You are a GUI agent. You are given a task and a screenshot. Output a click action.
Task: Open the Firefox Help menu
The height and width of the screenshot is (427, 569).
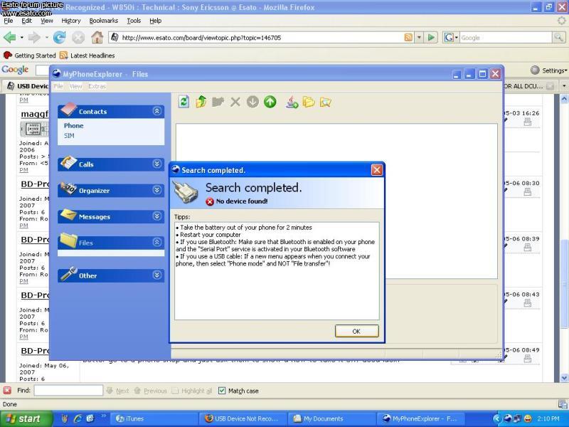pos(155,21)
